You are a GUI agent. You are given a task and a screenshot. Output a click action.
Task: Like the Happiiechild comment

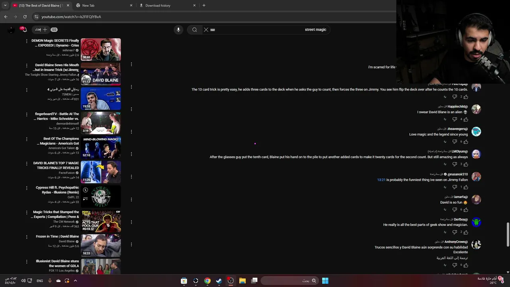click(466, 119)
